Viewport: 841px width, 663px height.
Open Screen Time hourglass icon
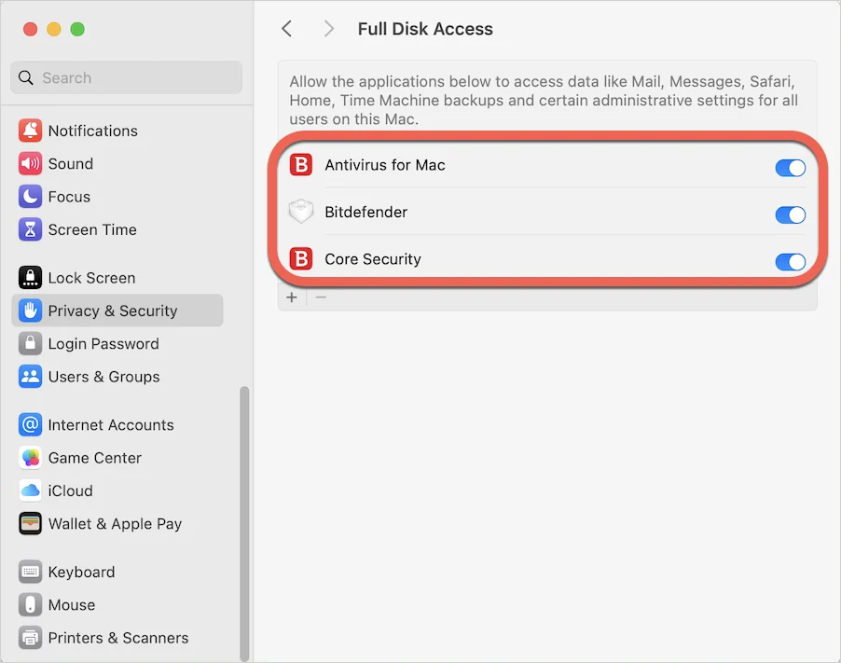tap(30, 229)
